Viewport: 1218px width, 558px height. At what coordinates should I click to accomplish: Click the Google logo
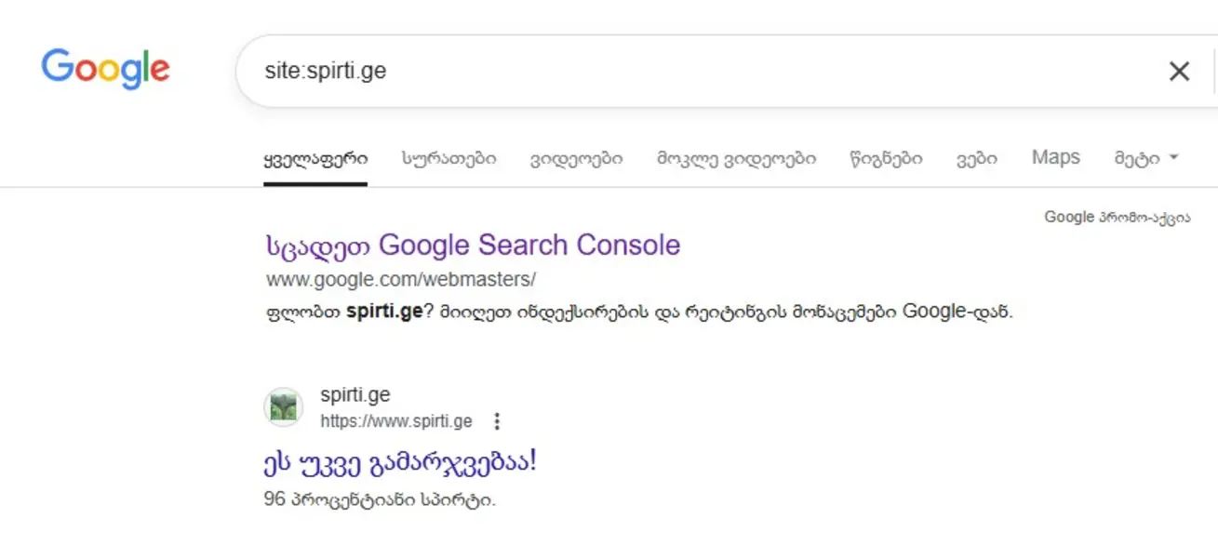pos(104,69)
